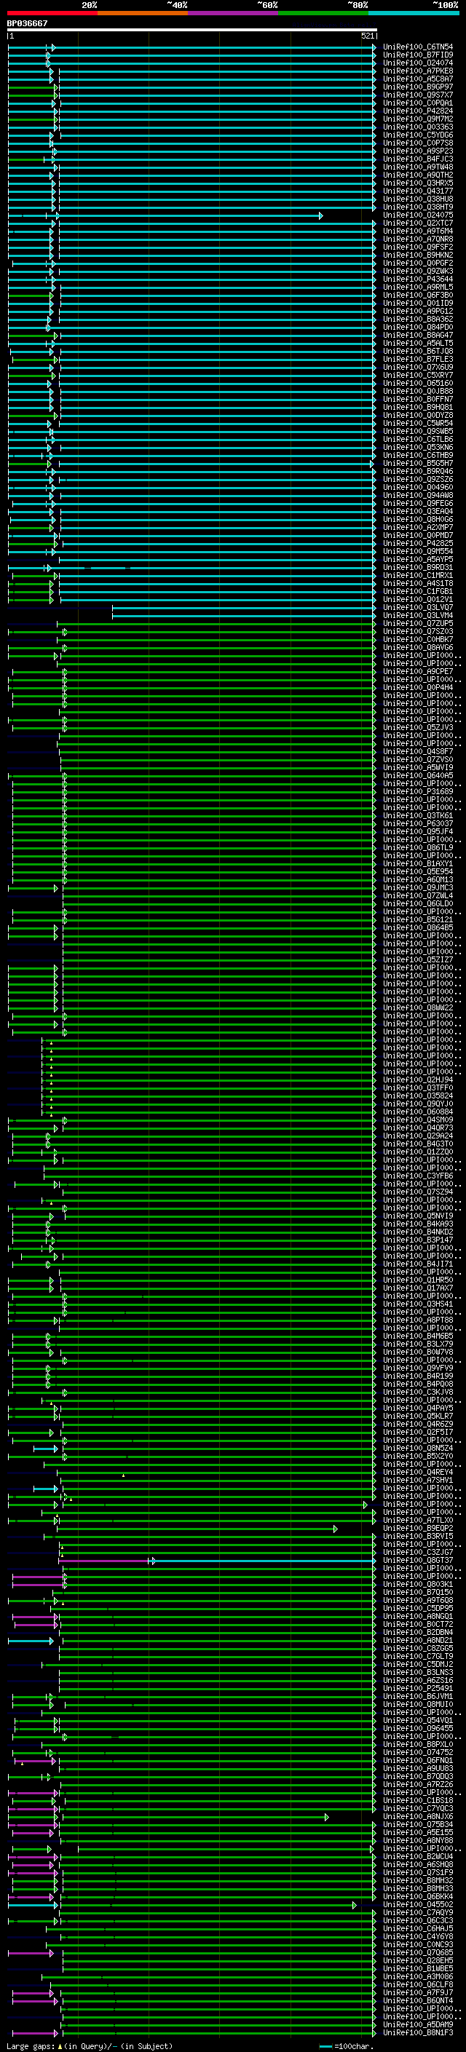The width and height of the screenshot is (466, 2052).
Task: Select the UniRef100_Q04960 label
Action: click(418, 488)
